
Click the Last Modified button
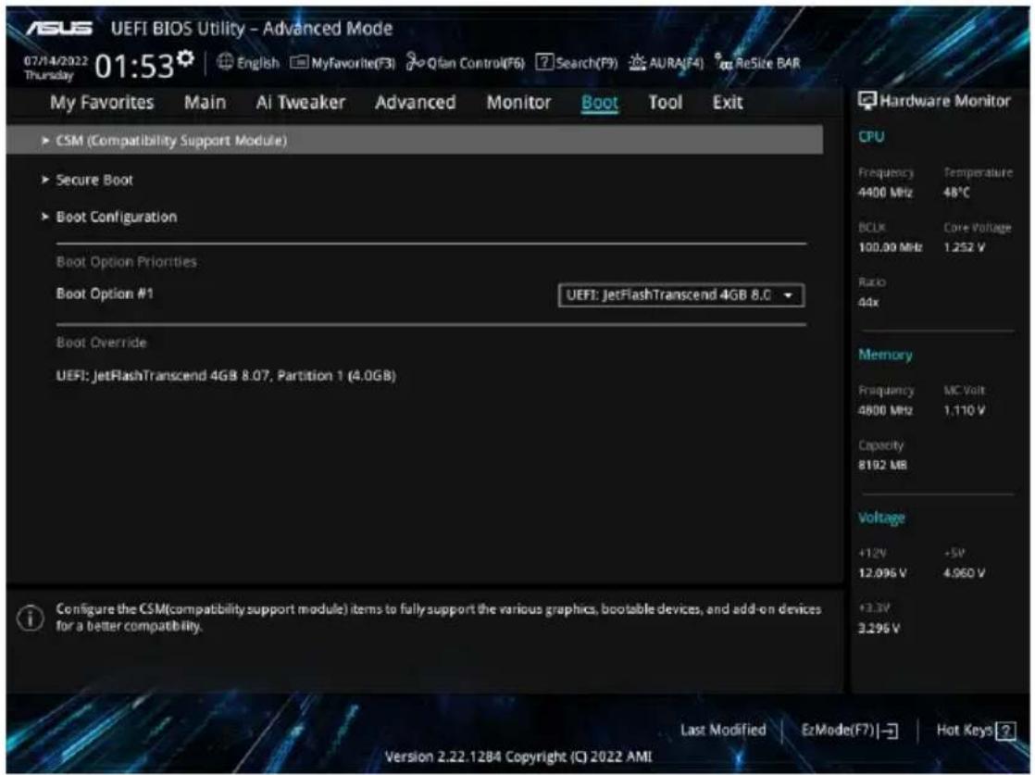click(x=723, y=731)
